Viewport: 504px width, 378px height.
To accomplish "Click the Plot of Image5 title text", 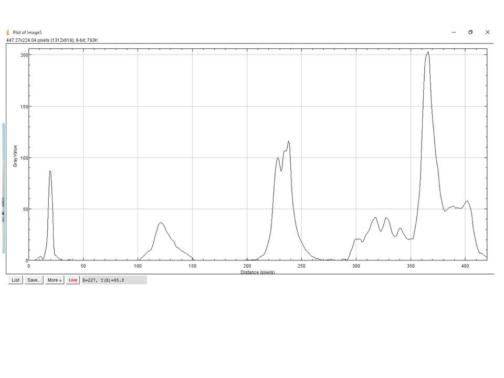I will click(x=27, y=32).
